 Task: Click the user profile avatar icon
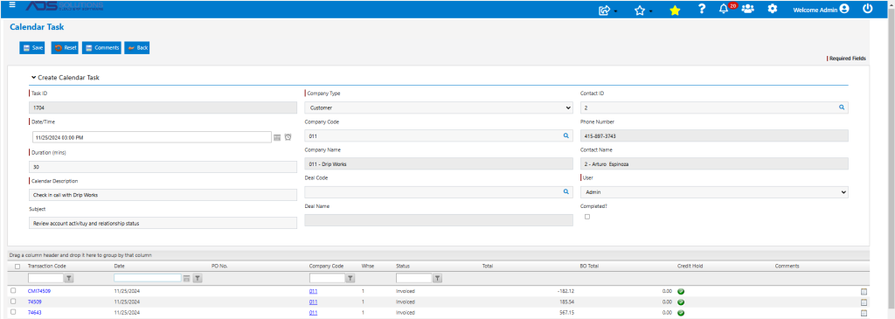844,9
